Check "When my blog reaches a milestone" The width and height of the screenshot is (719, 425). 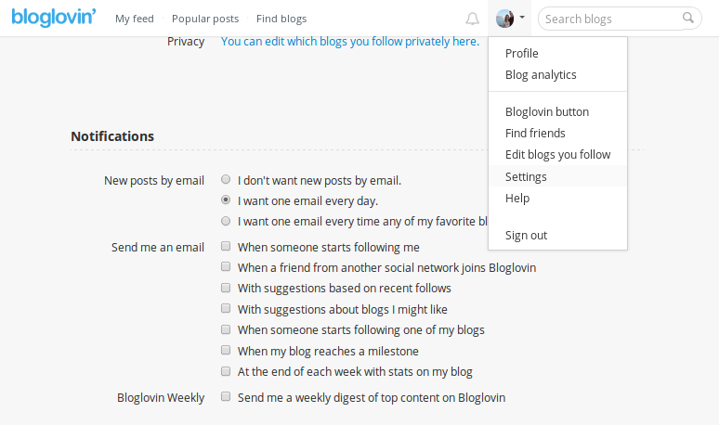226,351
